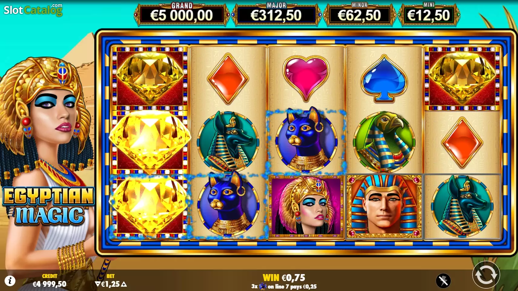Click the Minor jackpot €62,50 panel

359,14
